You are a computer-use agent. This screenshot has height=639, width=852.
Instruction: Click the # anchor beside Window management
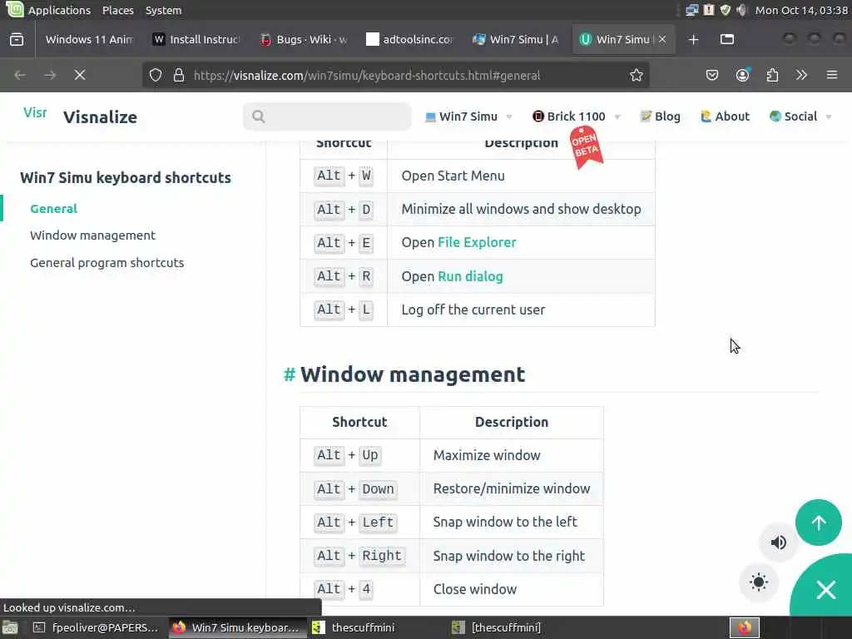coord(290,374)
